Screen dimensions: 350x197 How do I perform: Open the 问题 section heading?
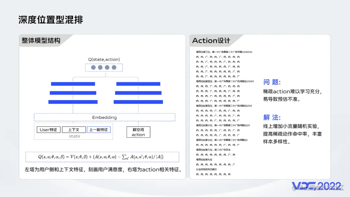coord(272,82)
